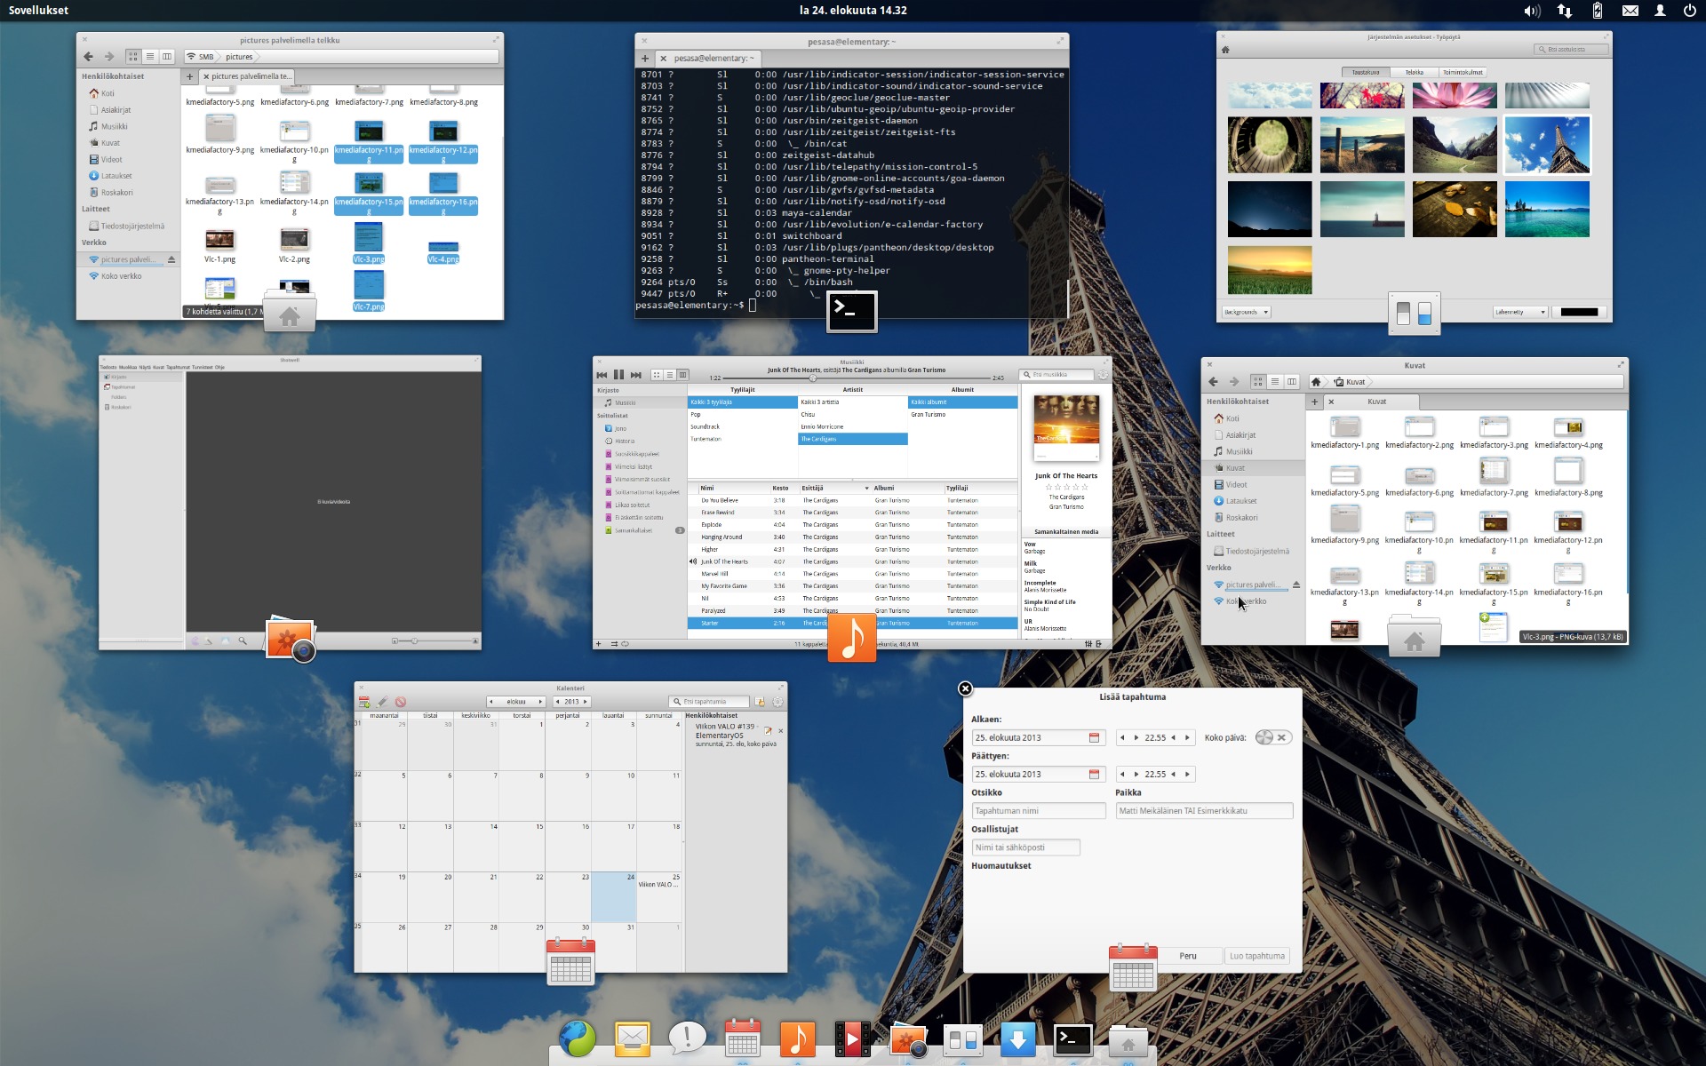
Task: Open the Jono playlist in Musiikki sidebar
Action: coord(620,428)
